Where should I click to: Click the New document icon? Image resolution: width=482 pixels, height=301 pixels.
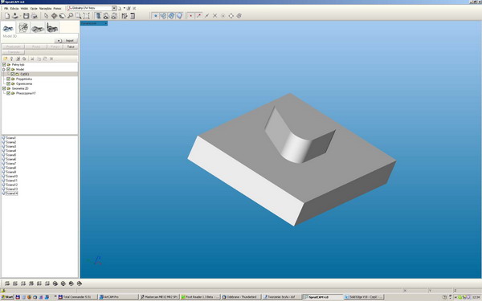click(7, 16)
